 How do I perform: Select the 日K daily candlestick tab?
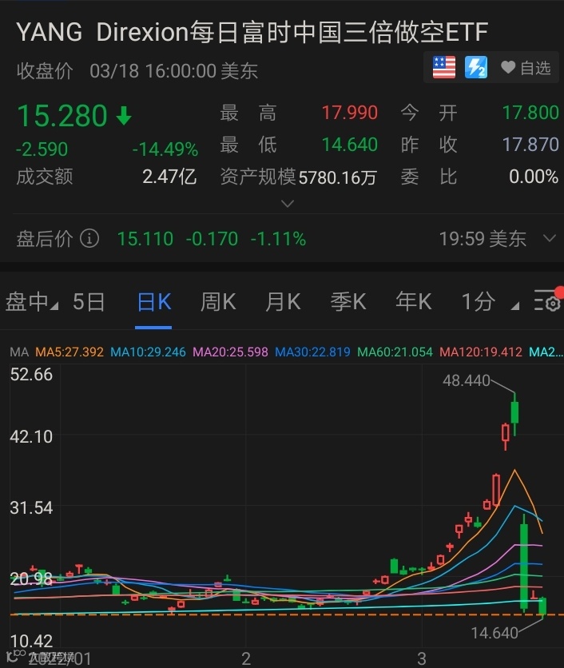pyautogui.click(x=153, y=302)
